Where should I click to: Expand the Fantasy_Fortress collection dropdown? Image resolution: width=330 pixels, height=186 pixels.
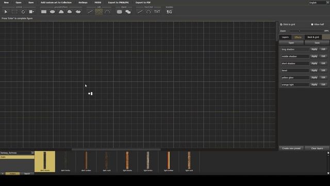(x=32, y=153)
